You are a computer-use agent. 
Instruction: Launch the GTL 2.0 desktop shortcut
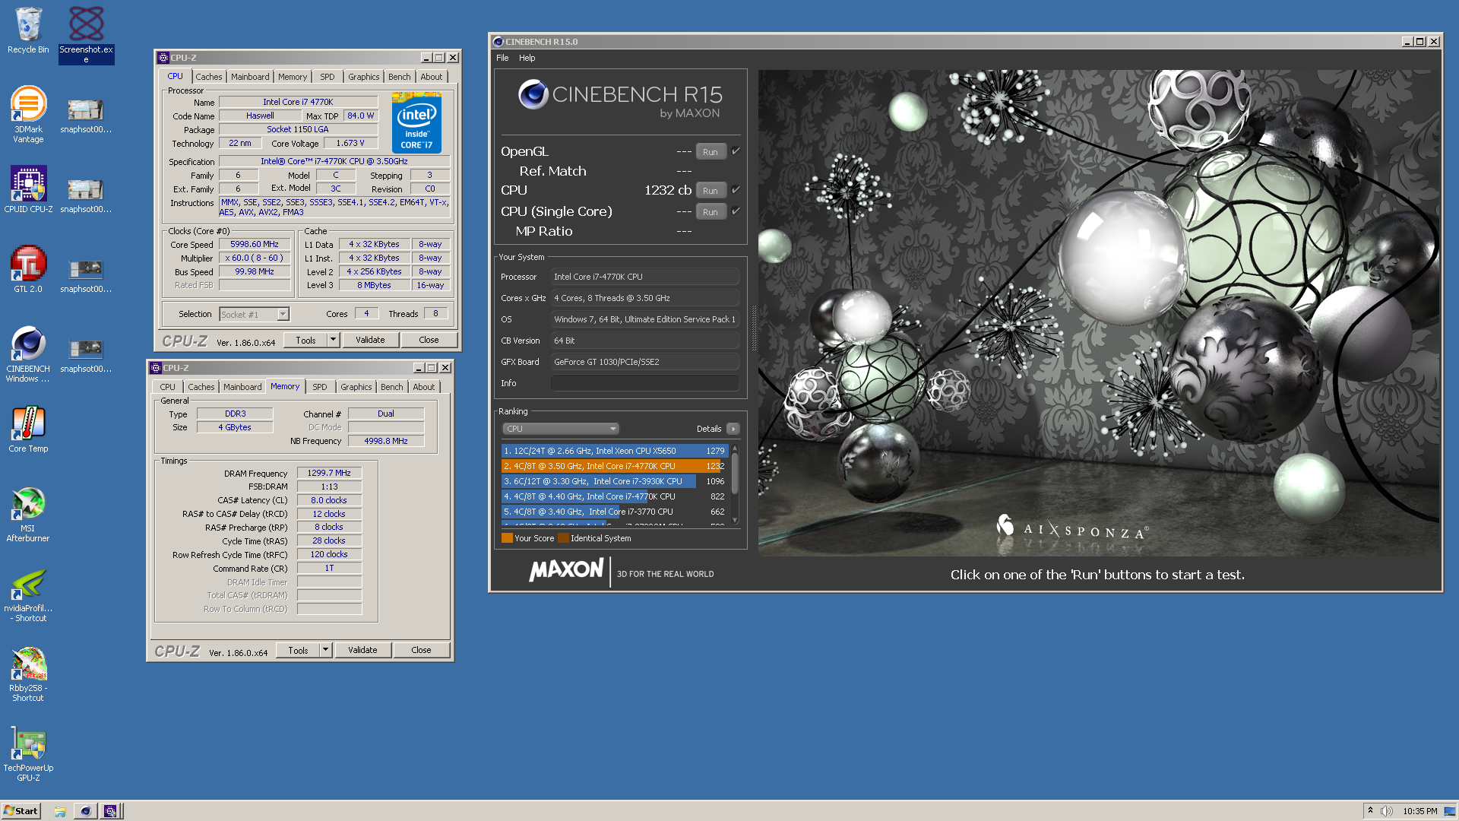tap(28, 269)
